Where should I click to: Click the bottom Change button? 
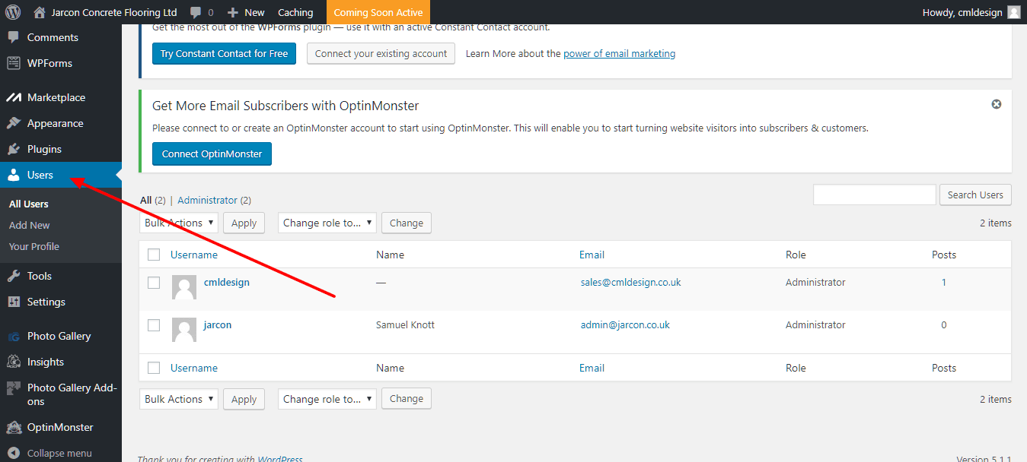tap(407, 399)
